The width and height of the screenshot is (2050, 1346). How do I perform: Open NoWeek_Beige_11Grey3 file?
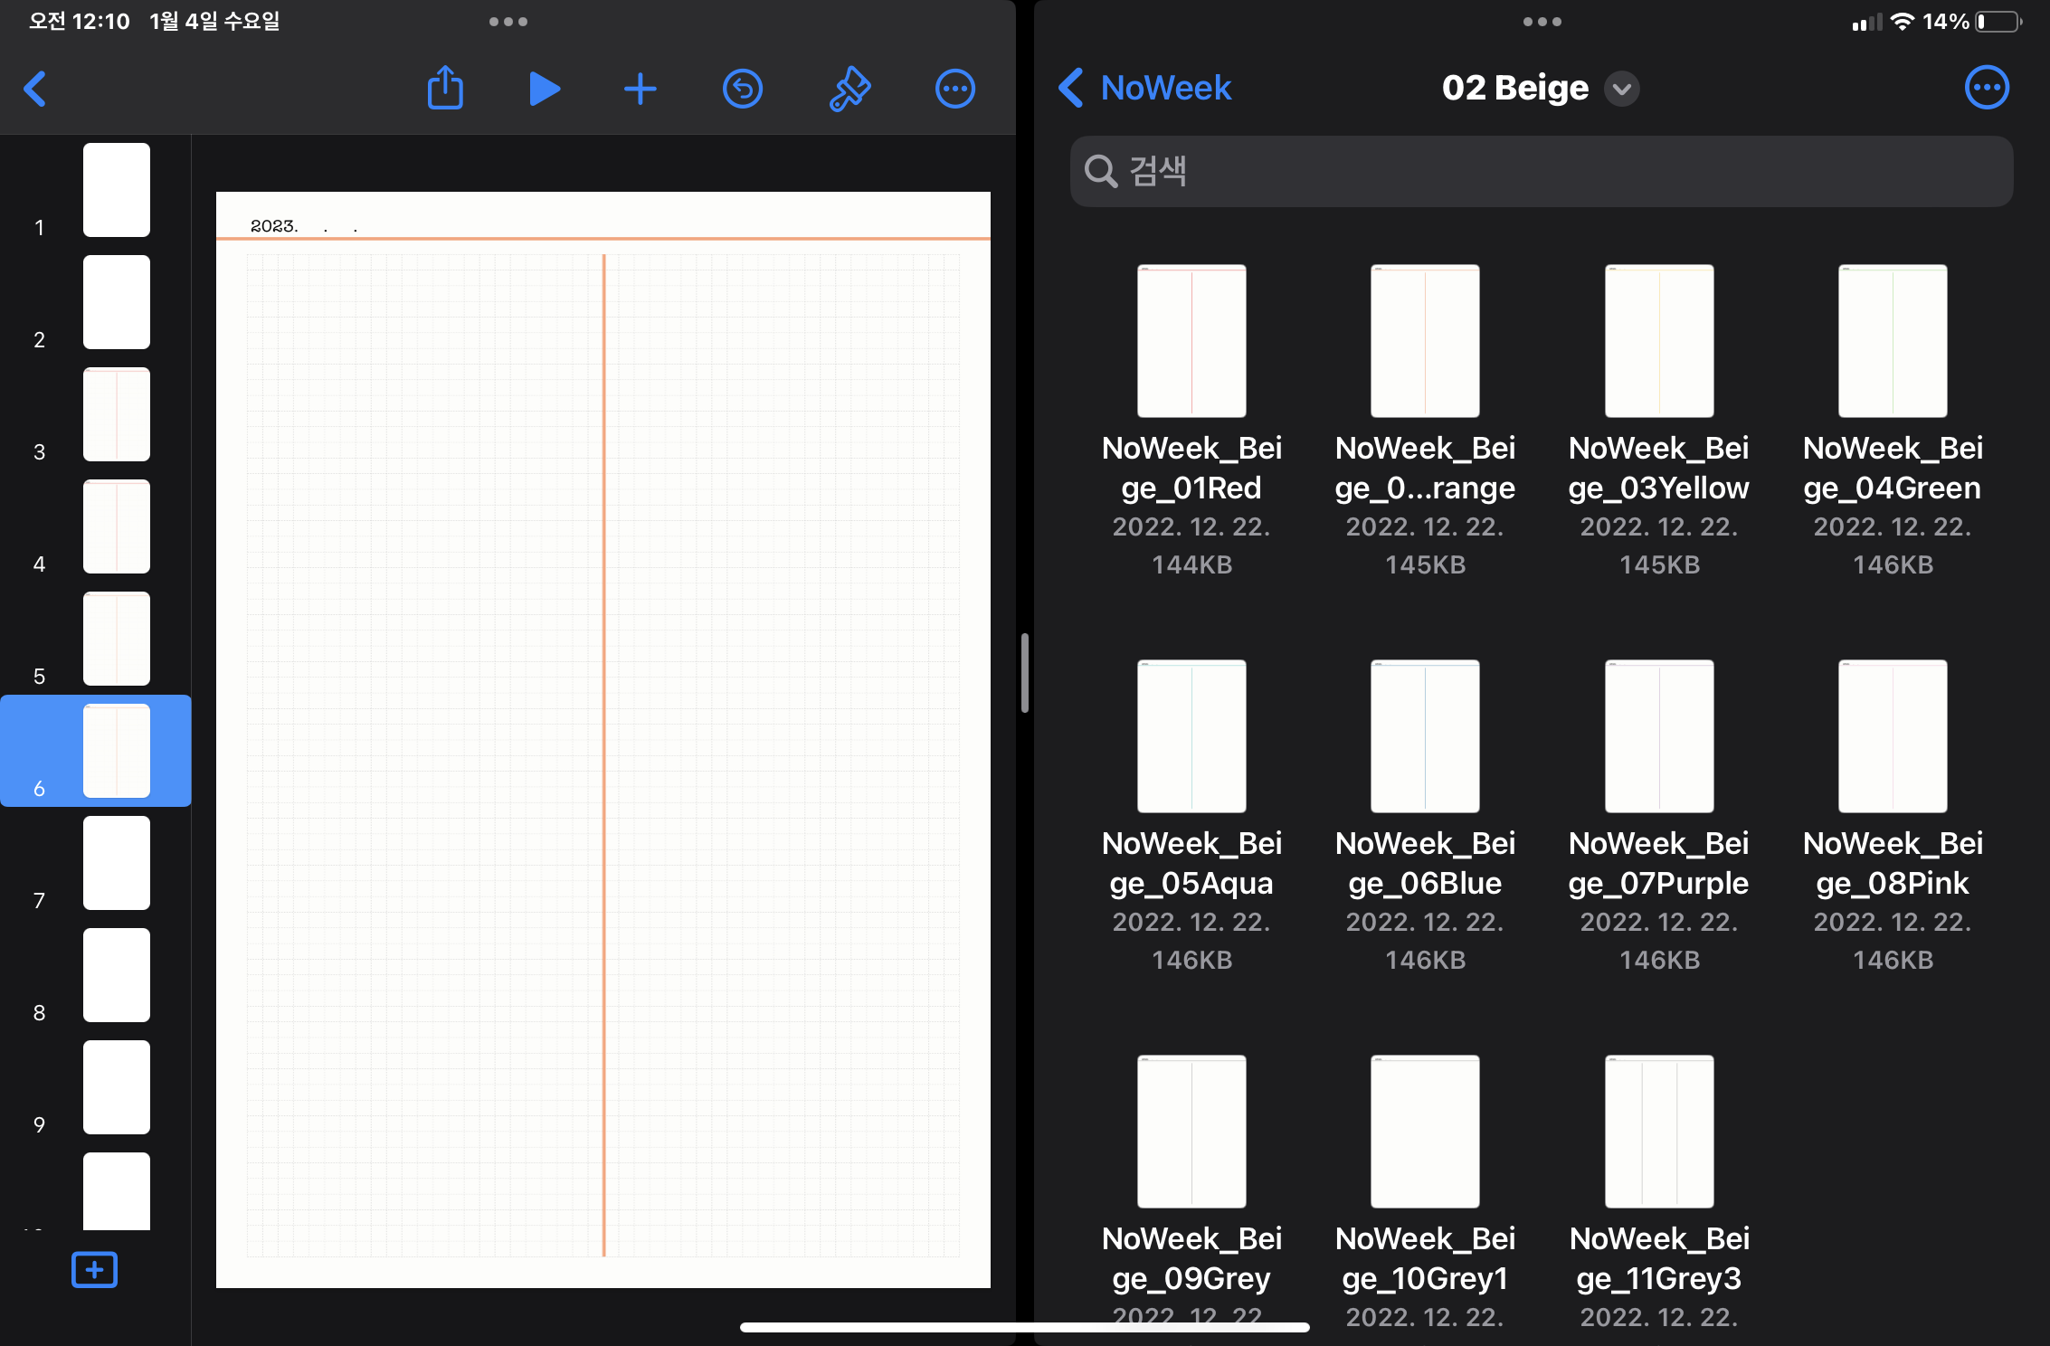1659,1132
